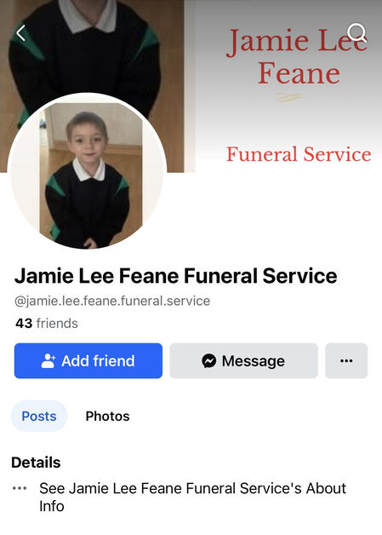
Task: Click the Jamie Lee Feane Funeral Service heading
Action: pyautogui.click(x=175, y=276)
